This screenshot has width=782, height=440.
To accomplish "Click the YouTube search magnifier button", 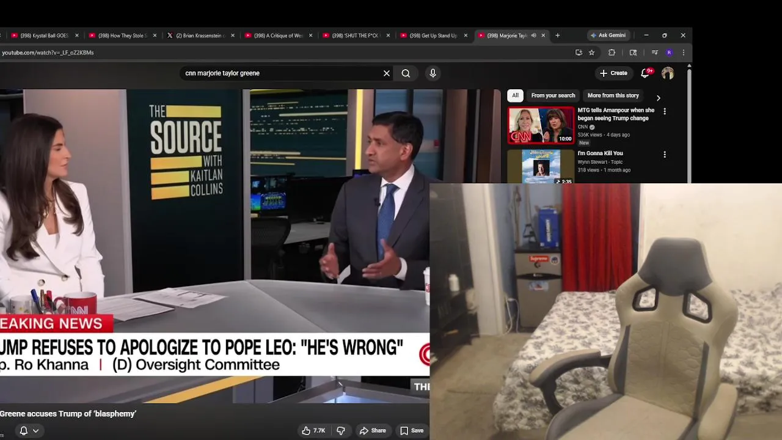I will point(406,73).
